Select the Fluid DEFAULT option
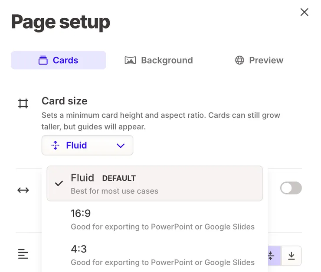321x272 pixels. pos(154,184)
